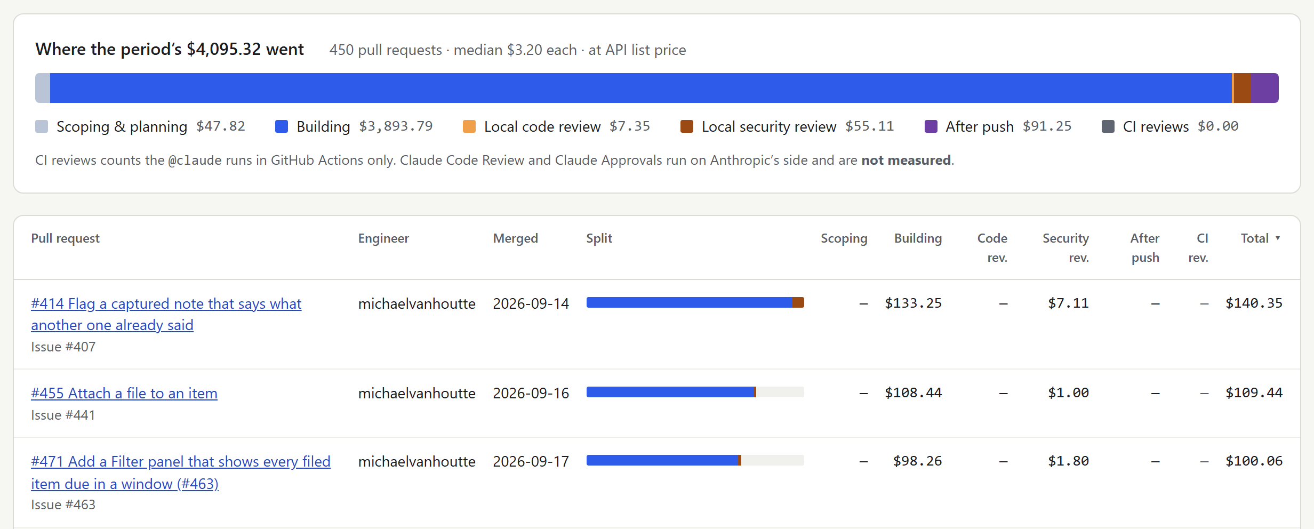Image resolution: width=1314 pixels, height=529 pixels.
Task: Open pull request #471 Add a Filter panel link
Action: coord(181,472)
